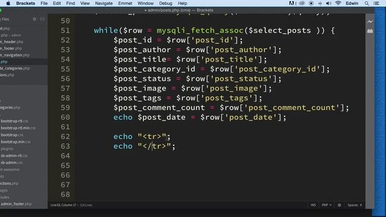Click the 'echo' keyword on line 60

pos(123,118)
